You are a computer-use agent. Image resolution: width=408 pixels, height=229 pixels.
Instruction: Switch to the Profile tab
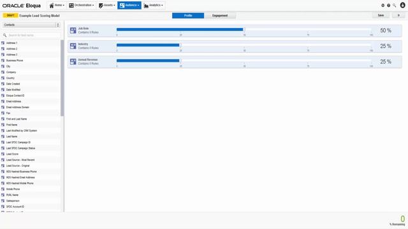coord(188,15)
